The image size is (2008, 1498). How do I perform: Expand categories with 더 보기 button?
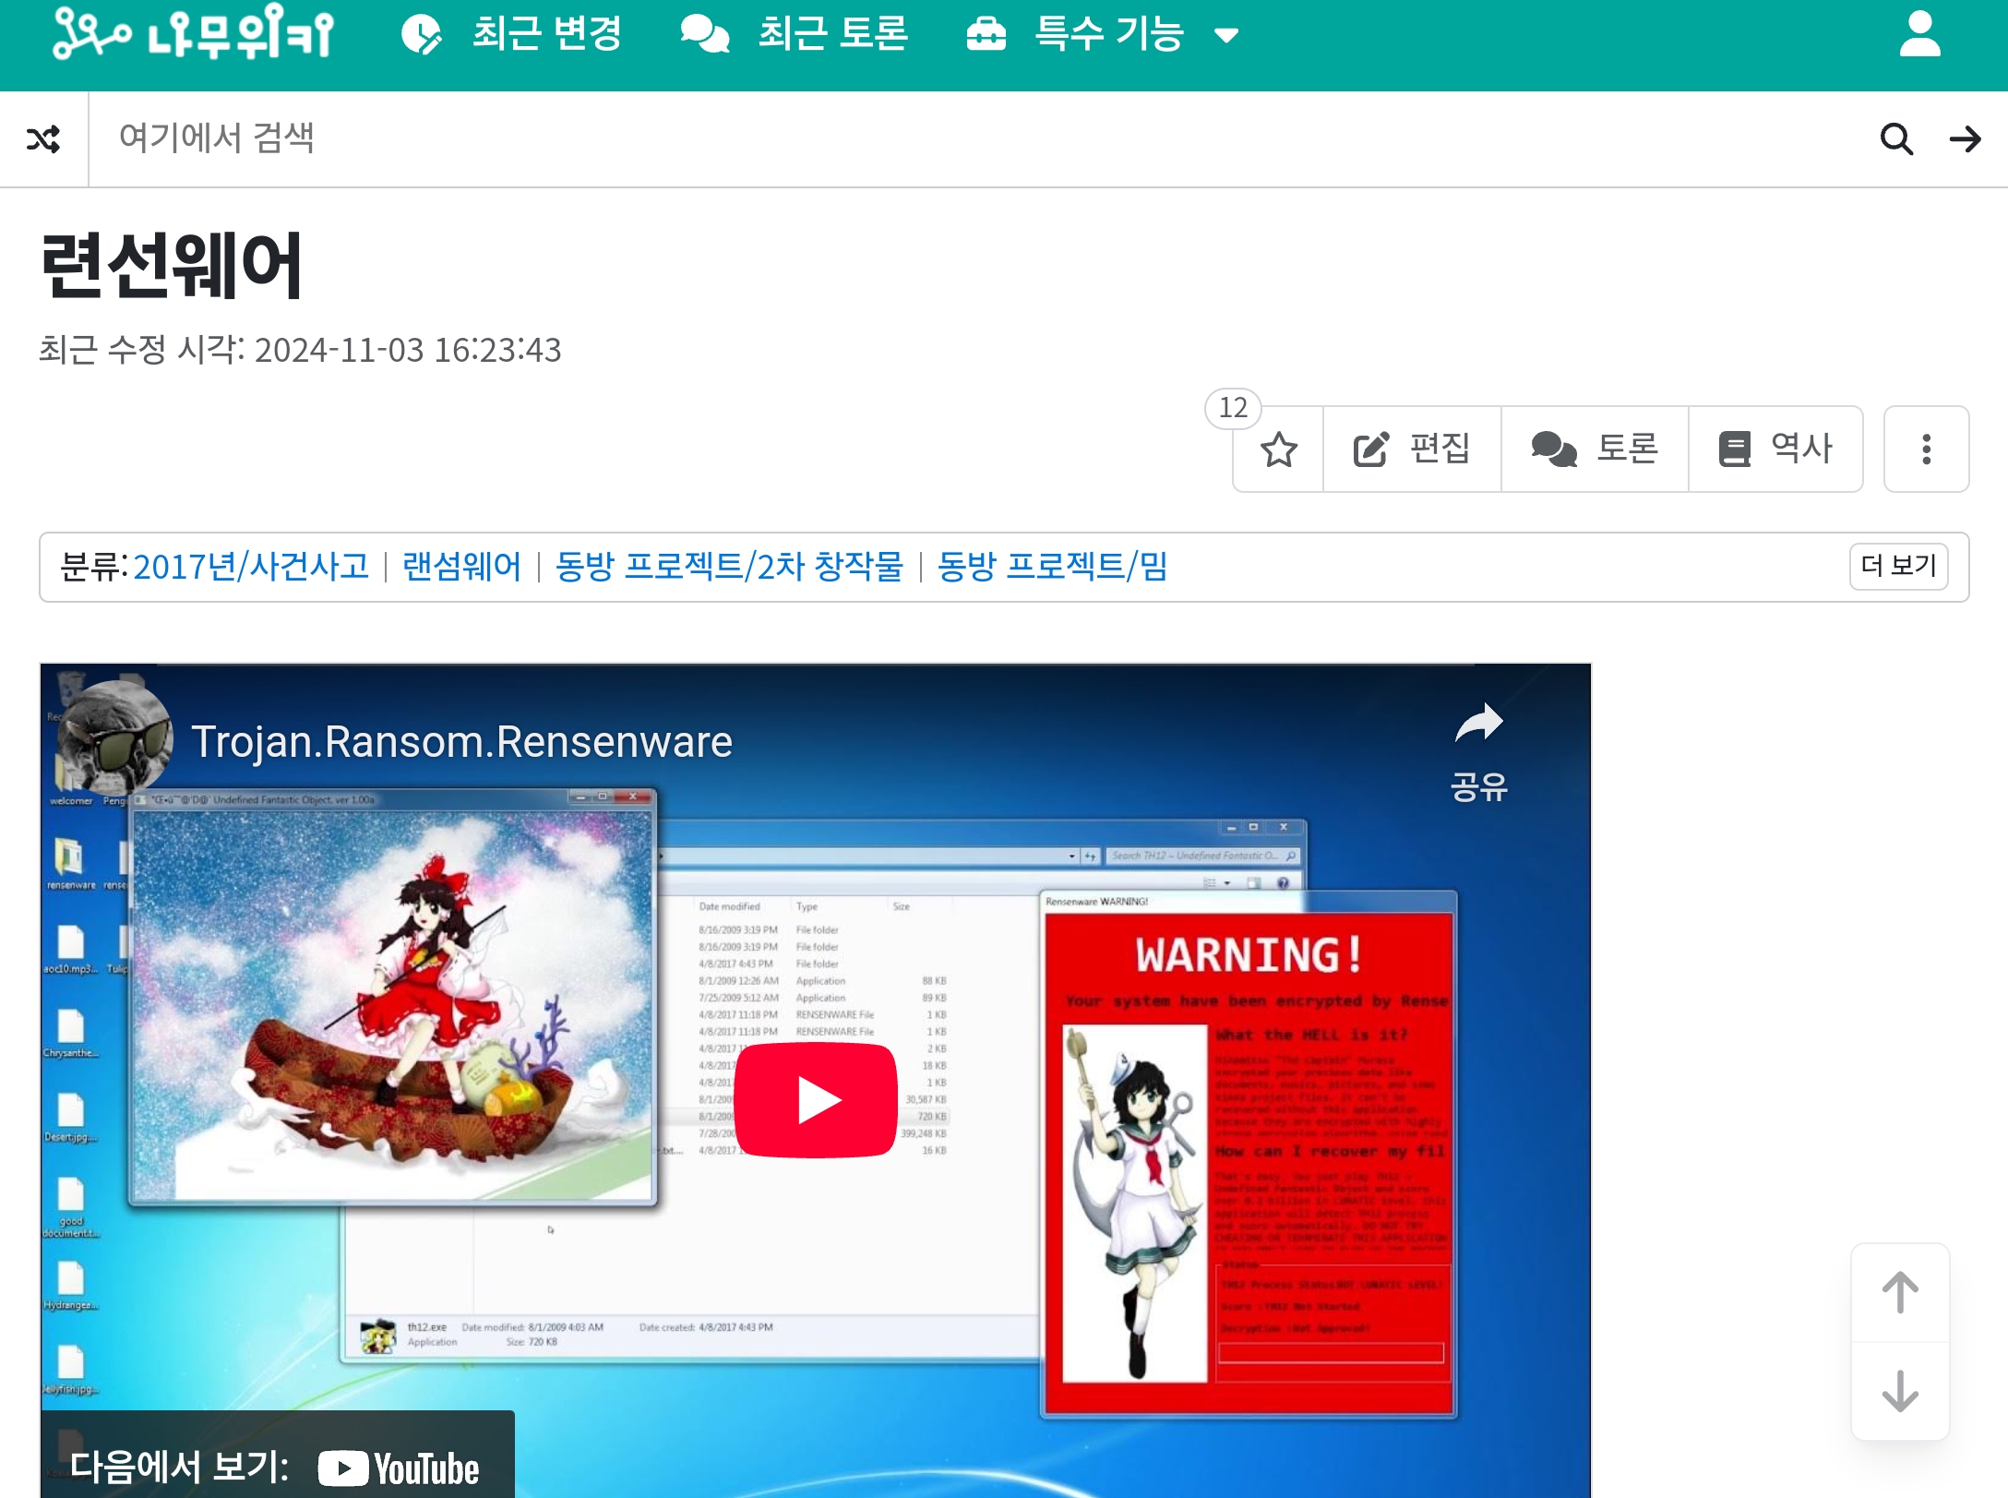tap(1898, 566)
